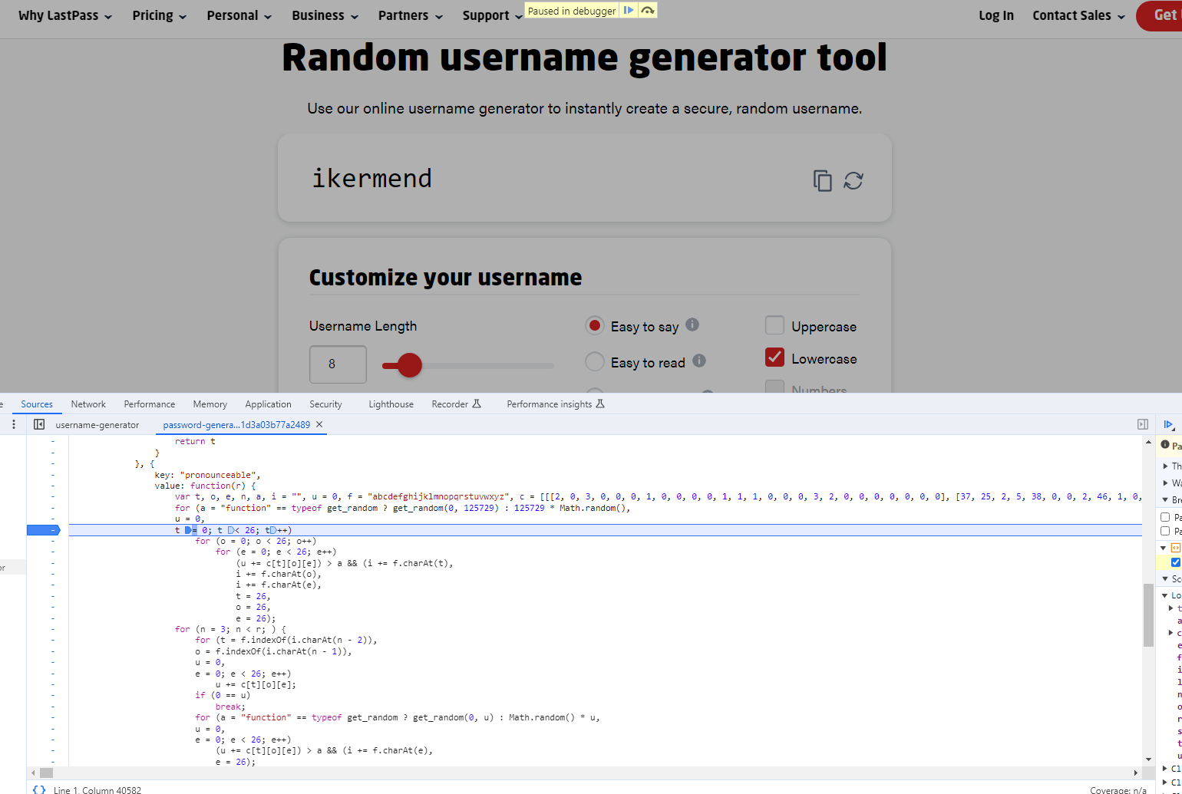The image size is (1182, 794).
Task: Enable the Uppercase checkbox
Action: click(774, 325)
